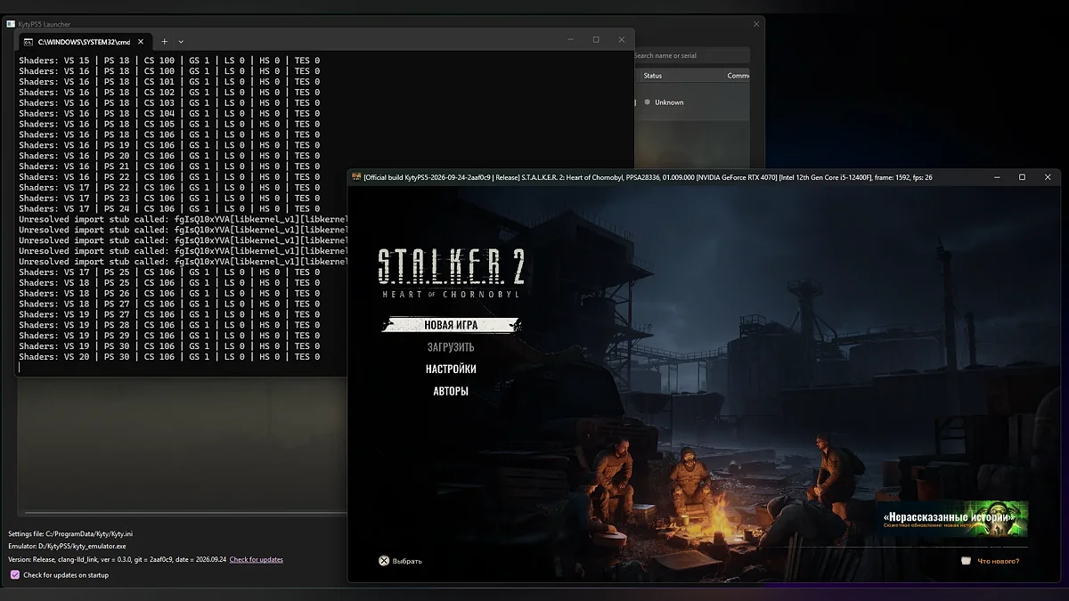Open the terminal new-tab dropdown chevron

181,42
